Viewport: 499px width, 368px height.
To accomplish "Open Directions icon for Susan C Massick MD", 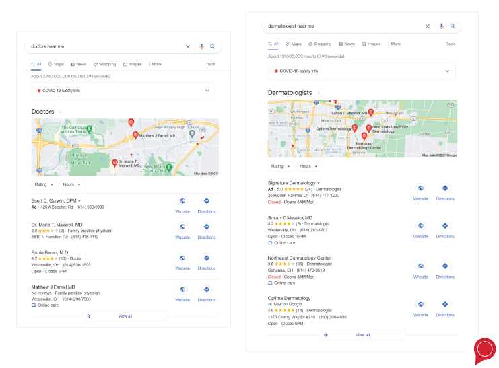I will tap(445, 226).
